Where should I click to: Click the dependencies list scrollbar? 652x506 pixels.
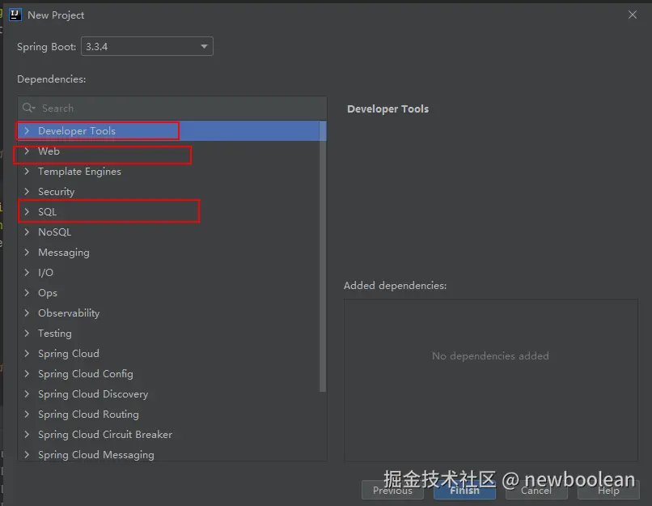pos(323,257)
